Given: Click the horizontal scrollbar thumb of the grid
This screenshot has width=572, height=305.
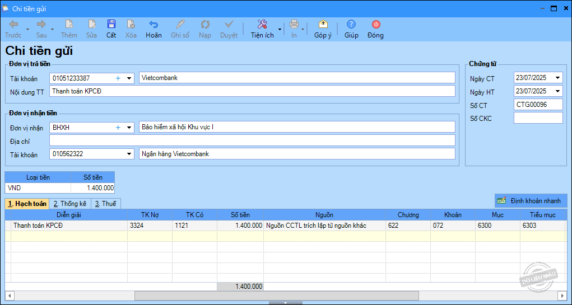Looking at the screenshot, I should tap(277, 295).
